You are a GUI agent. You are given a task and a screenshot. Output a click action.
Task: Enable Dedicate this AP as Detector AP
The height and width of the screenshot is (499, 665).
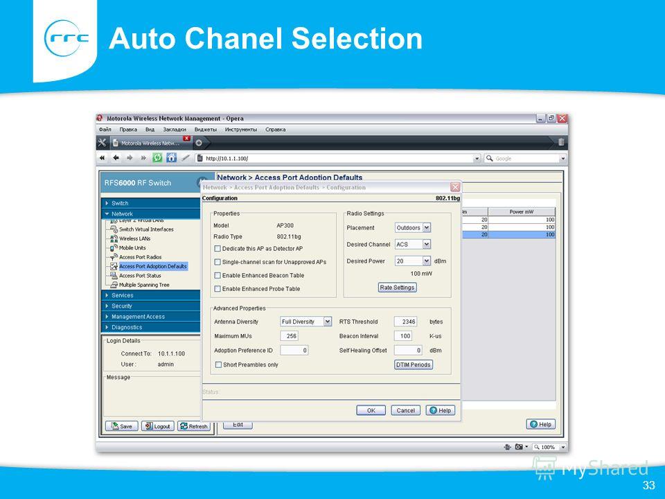point(218,249)
